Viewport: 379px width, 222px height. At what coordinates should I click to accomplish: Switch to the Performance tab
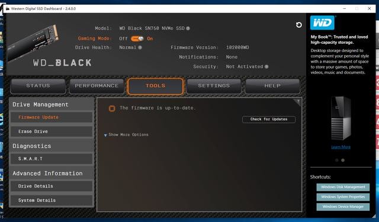[x=97, y=86]
